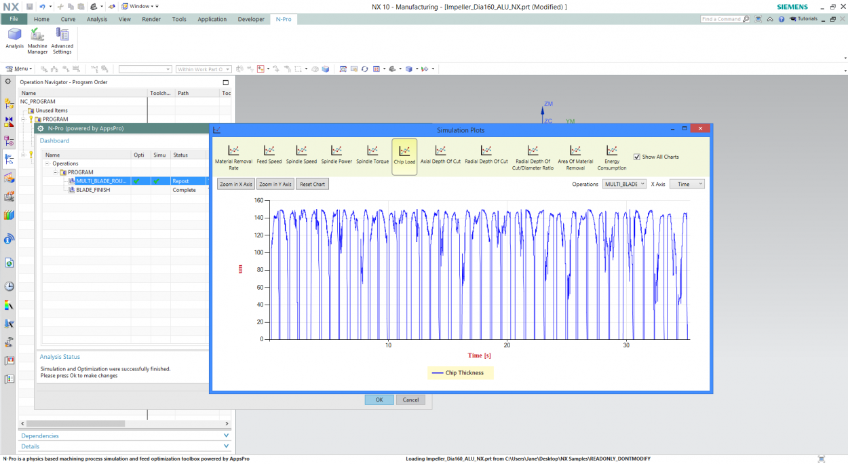Open the Operations MULTI_BLADE dropdown
Viewport: 848px width, 464px height.
pos(623,183)
